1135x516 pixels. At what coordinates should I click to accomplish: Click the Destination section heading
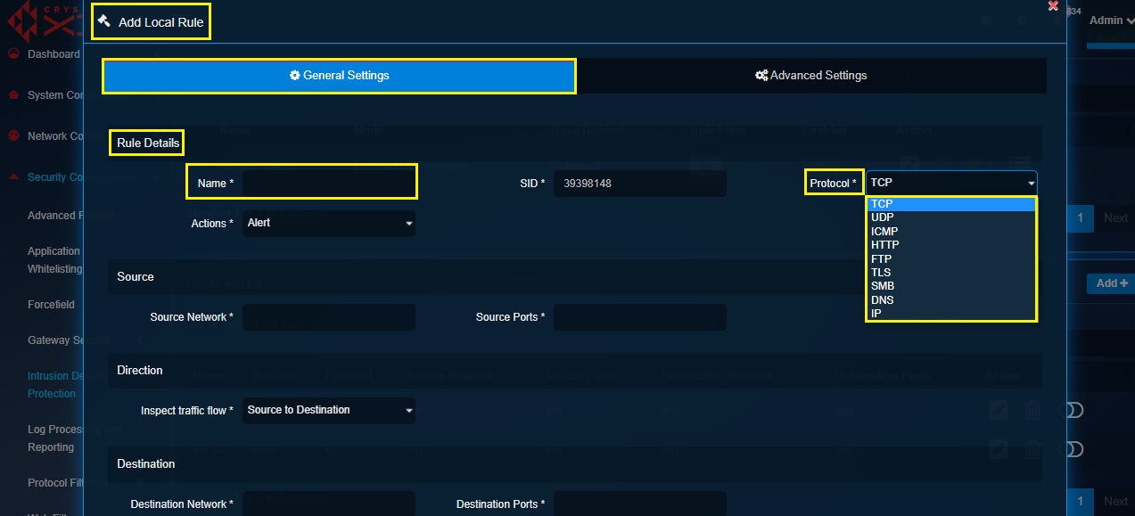(x=146, y=463)
